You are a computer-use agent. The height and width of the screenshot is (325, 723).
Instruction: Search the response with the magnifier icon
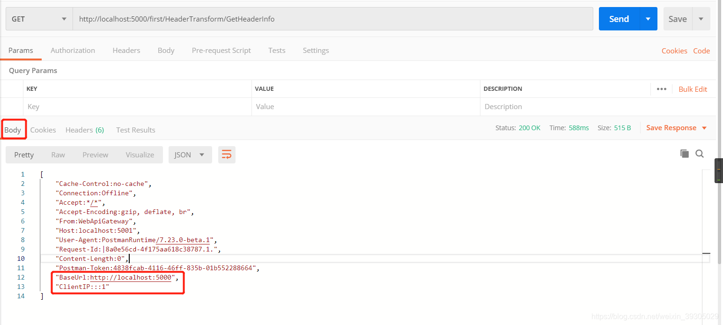700,154
